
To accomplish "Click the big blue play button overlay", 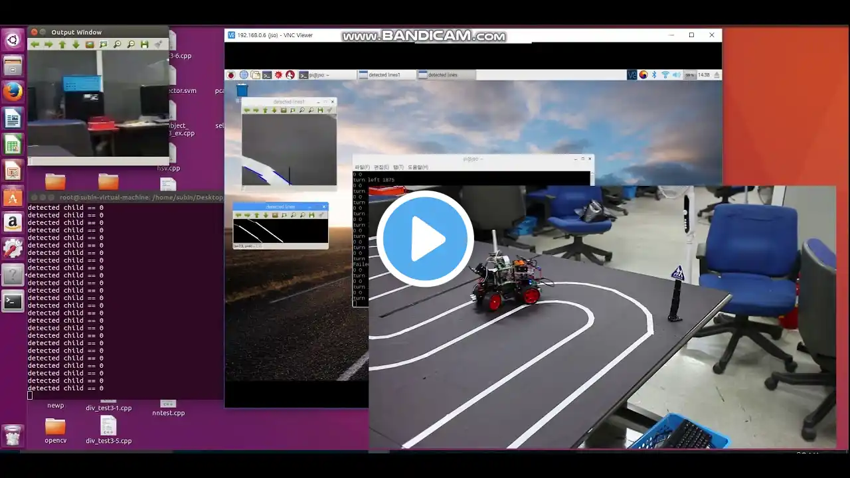I will click(425, 238).
